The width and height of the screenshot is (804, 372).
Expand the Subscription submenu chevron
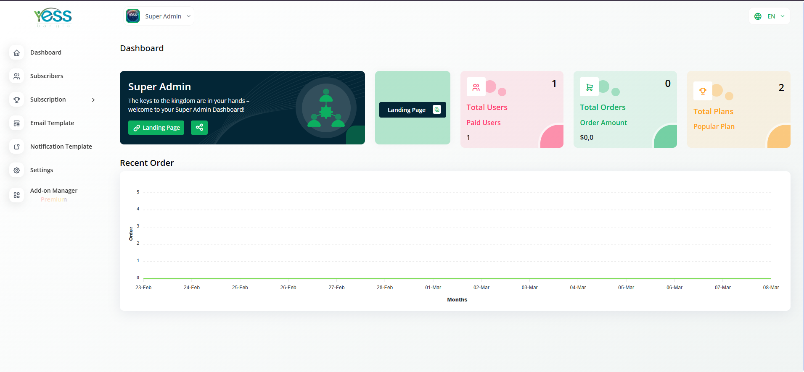point(93,100)
